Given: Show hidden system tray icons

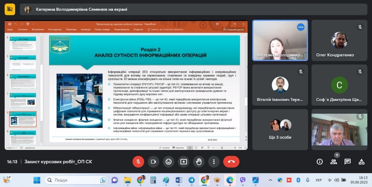Looking at the screenshot, I should click(270, 180).
